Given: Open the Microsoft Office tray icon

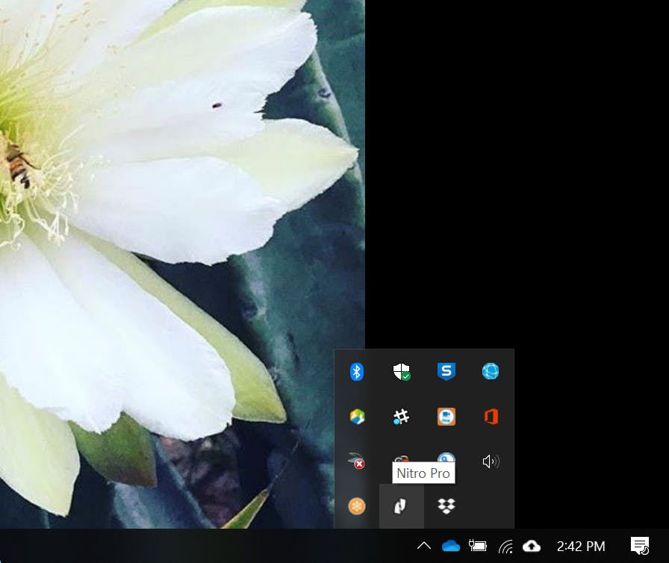Looking at the screenshot, I should (491, 417).
